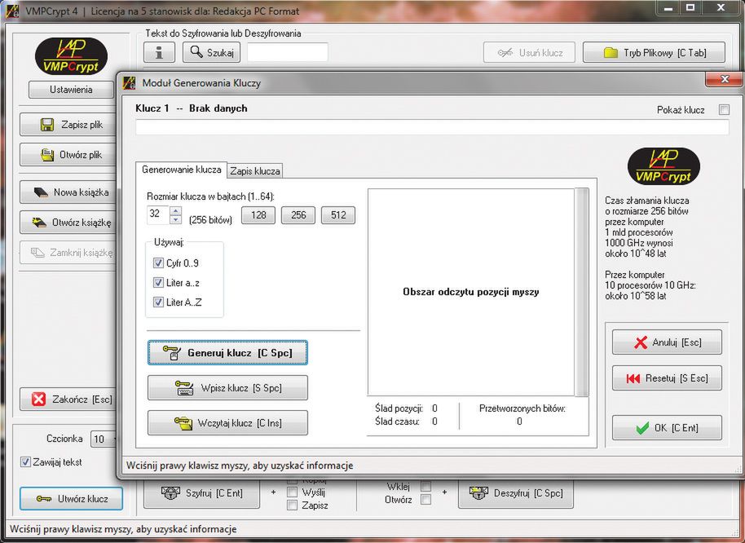Click Resetuj [S Esc] button
745x543 pixels.
click(667, 378)
